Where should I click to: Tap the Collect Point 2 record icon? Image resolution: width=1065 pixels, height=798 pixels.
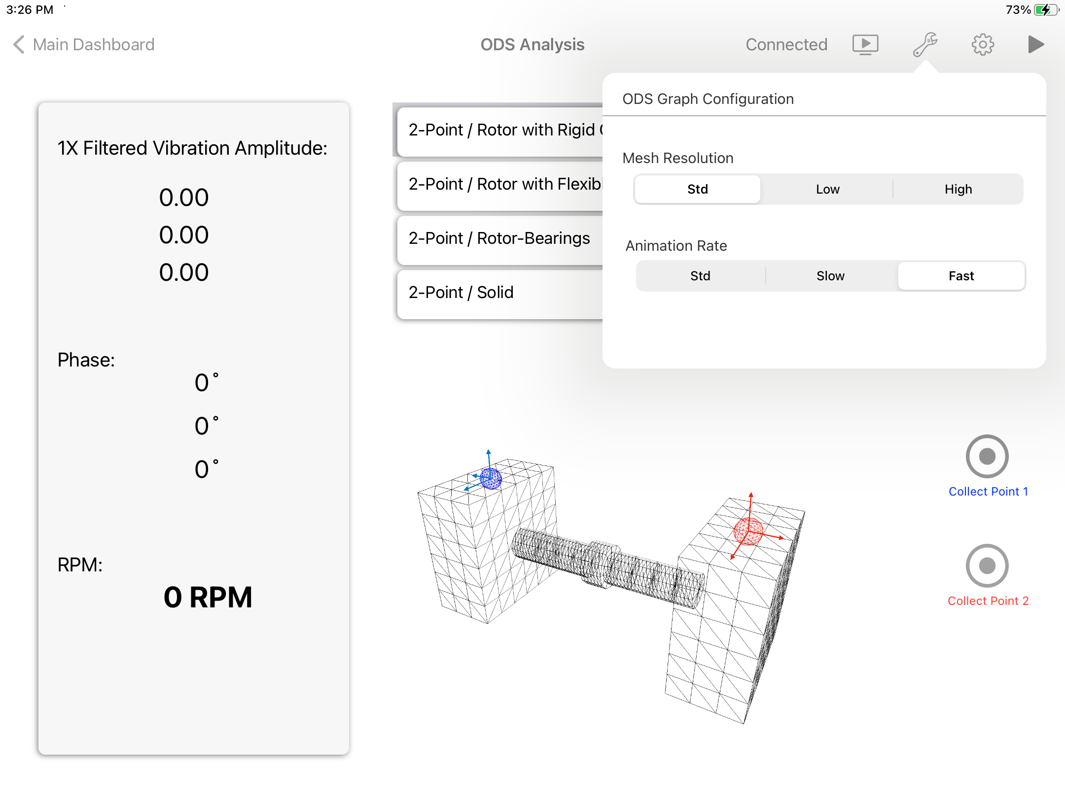987,565
